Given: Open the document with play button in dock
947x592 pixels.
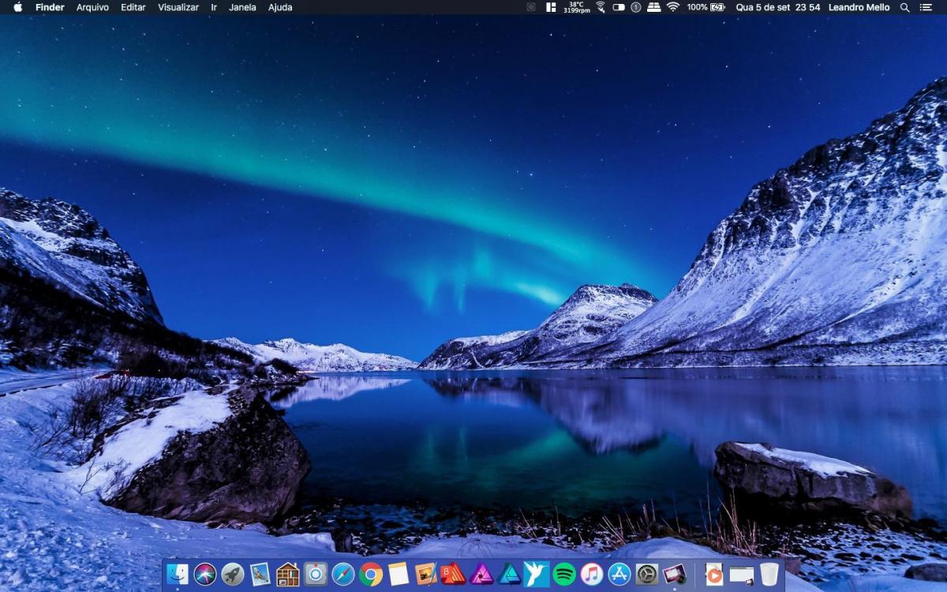Looking at the screenshot, I should [714, 574].
